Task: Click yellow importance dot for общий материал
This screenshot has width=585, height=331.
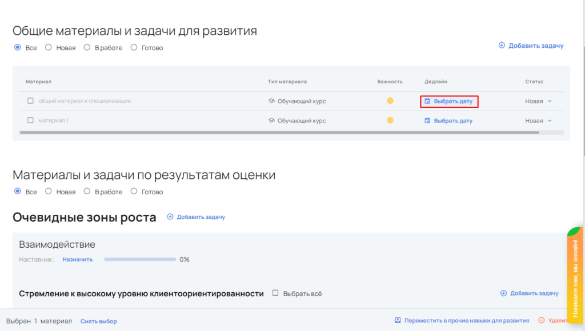Action: pyautogui.click(x=390, y=101)
